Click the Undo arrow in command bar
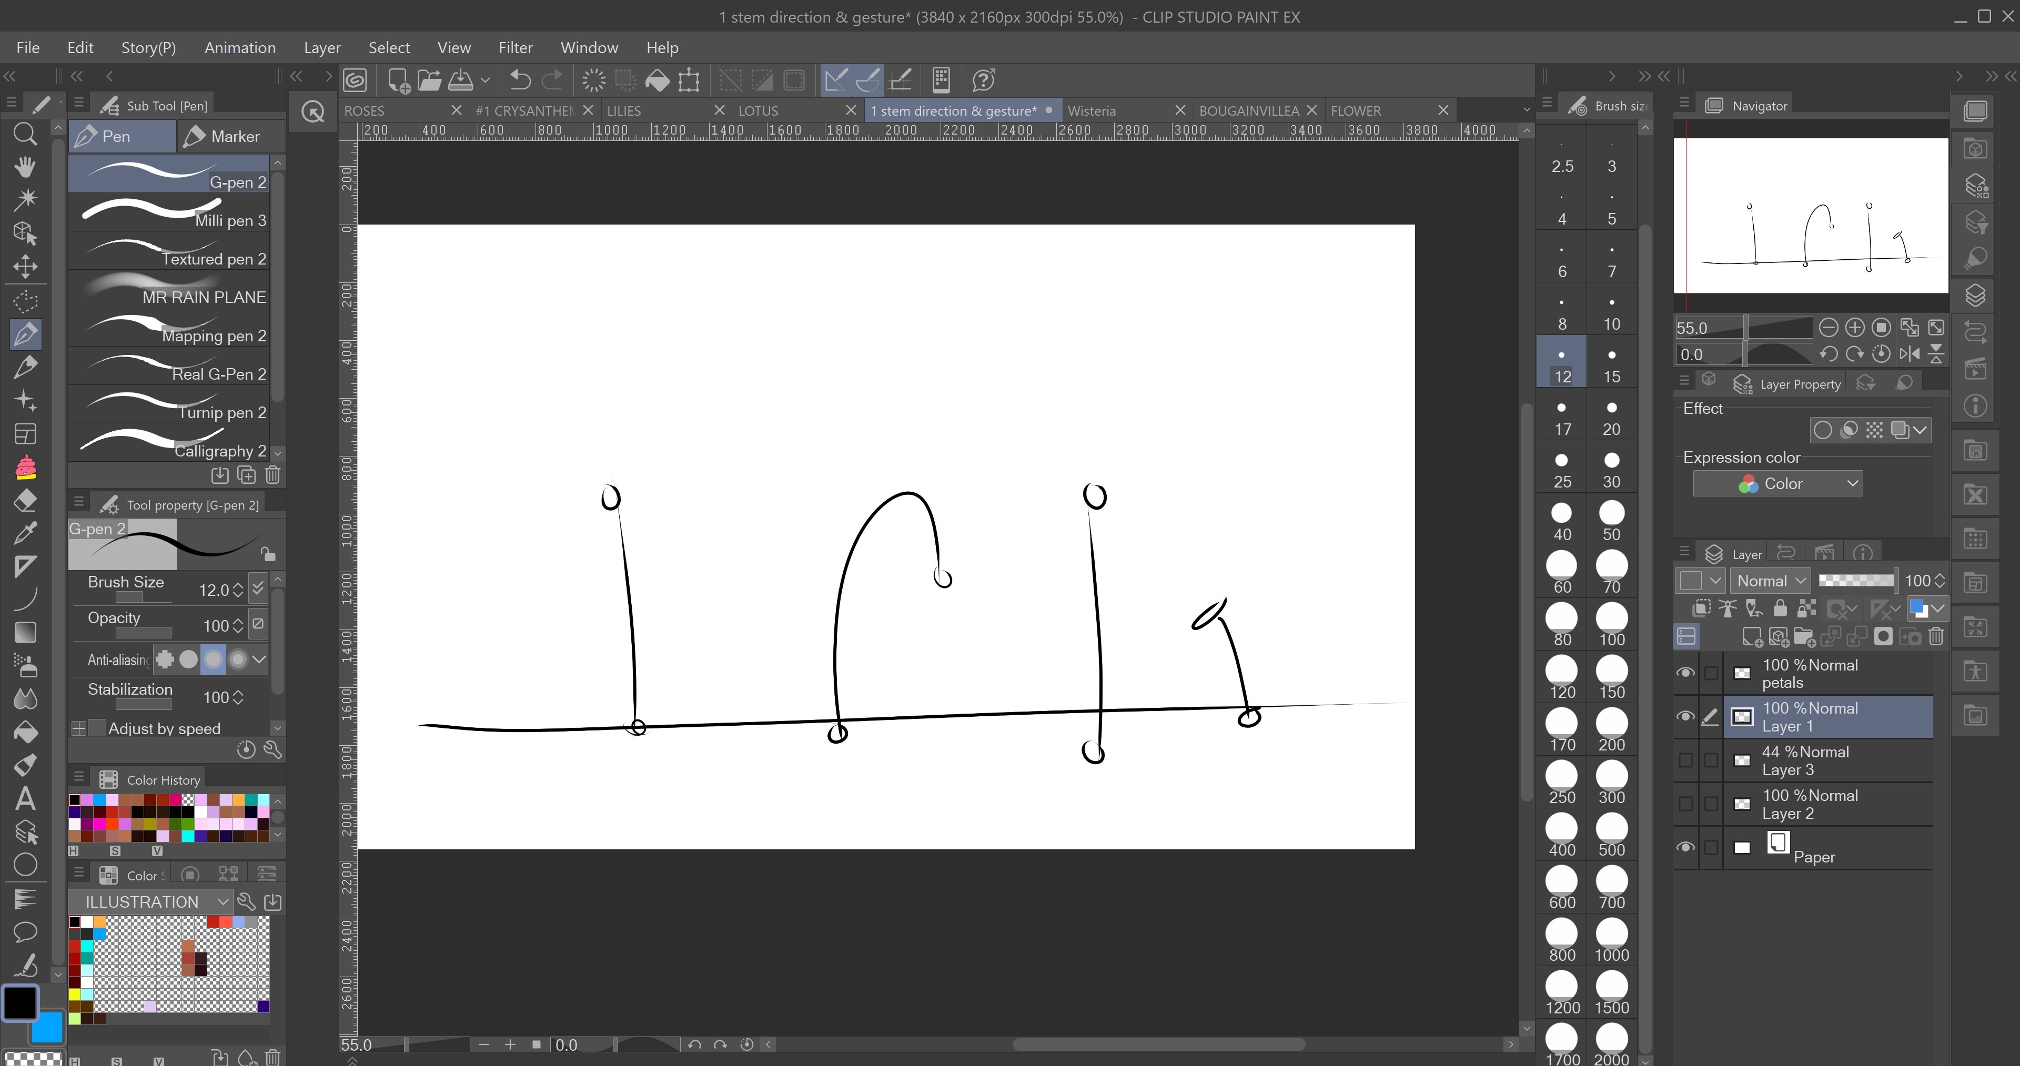This screenshot has height=1066, width=2020. tap(520, 80)
